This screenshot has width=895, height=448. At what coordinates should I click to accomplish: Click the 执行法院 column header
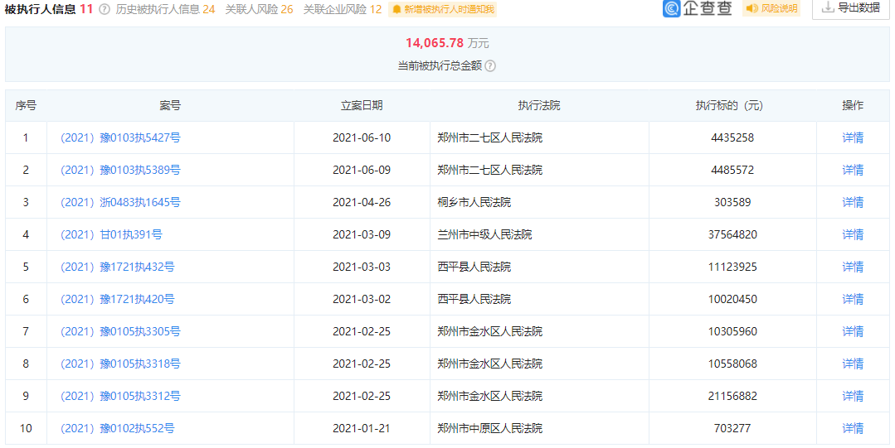pos(539,105)
